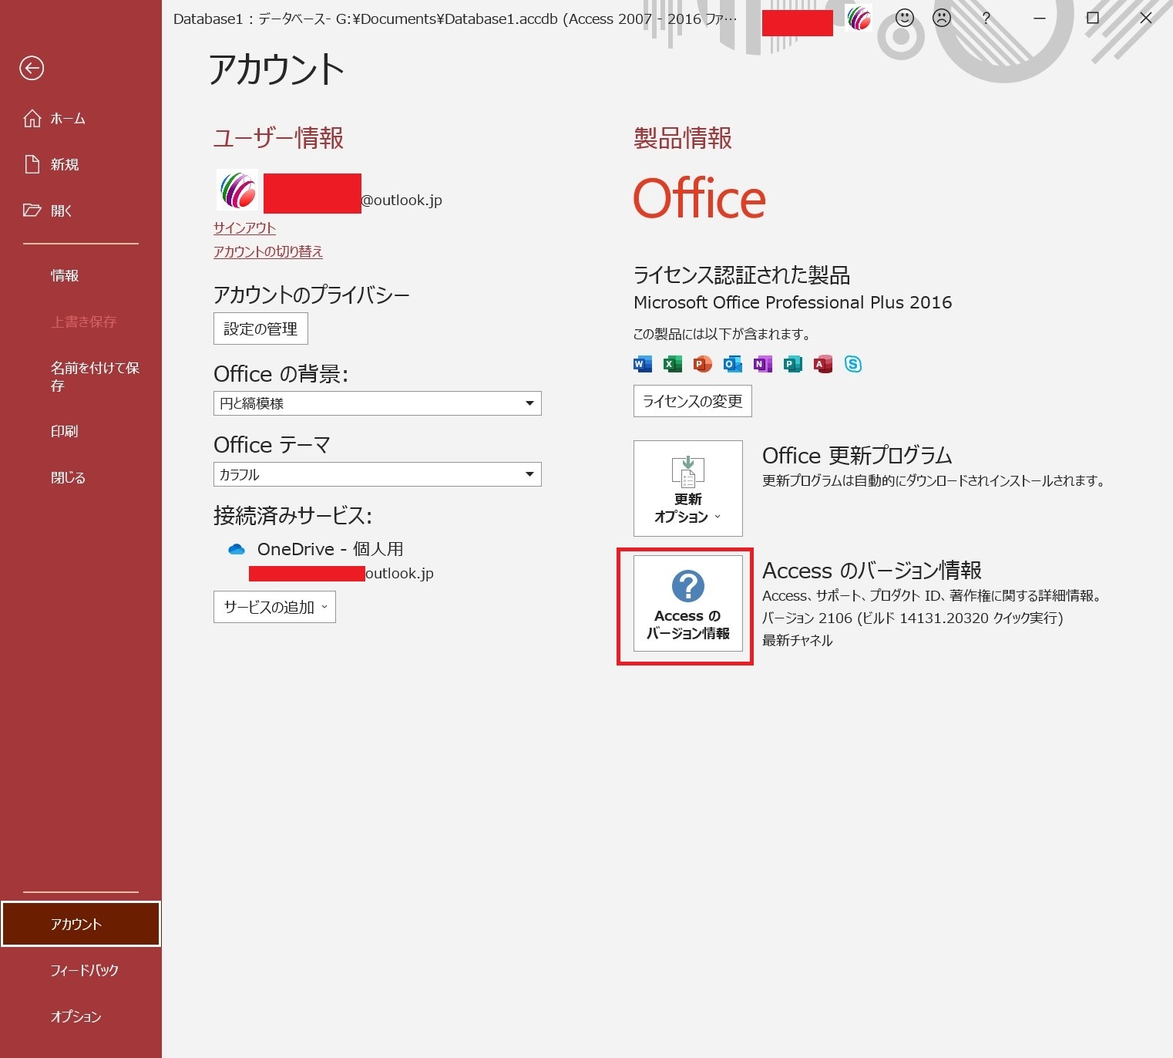The width and height of the screenshot is (1173, 1058).
Task: Select ホーム in the sidebar
Action: click(68, 119)
